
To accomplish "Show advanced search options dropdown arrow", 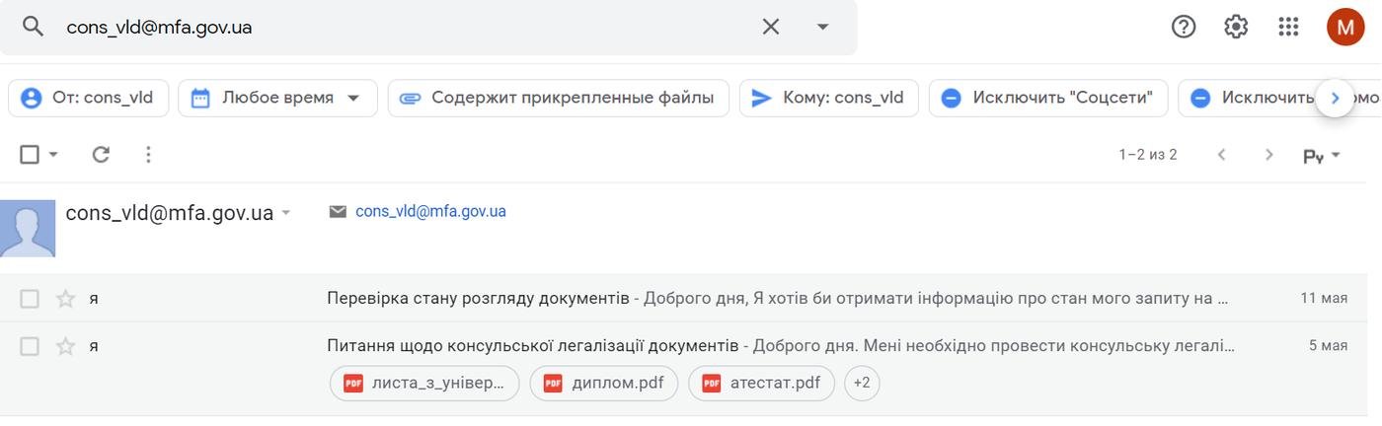I will pos(822,27).
